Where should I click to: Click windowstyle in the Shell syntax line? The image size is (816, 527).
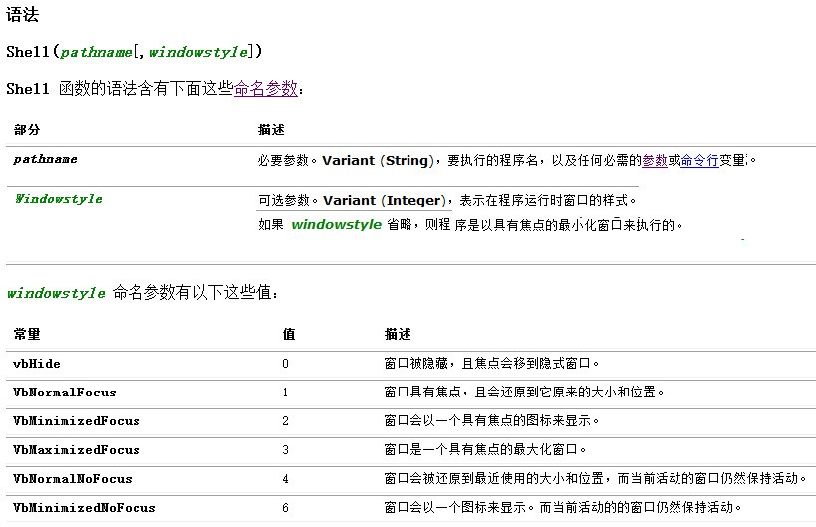pyautogui.click(x=198, y=52)
